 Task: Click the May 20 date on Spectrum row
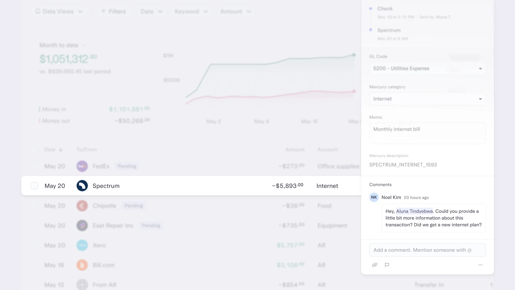click(55, 186)
